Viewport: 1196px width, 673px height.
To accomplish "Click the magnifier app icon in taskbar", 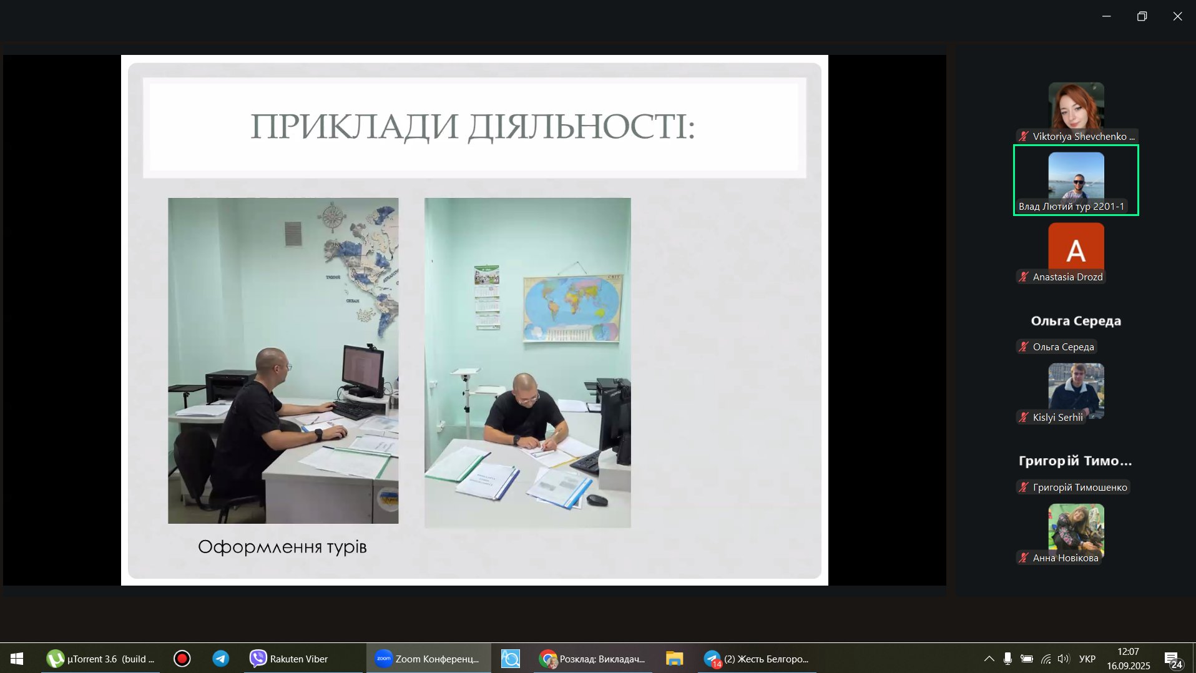I will click(510, 659).
